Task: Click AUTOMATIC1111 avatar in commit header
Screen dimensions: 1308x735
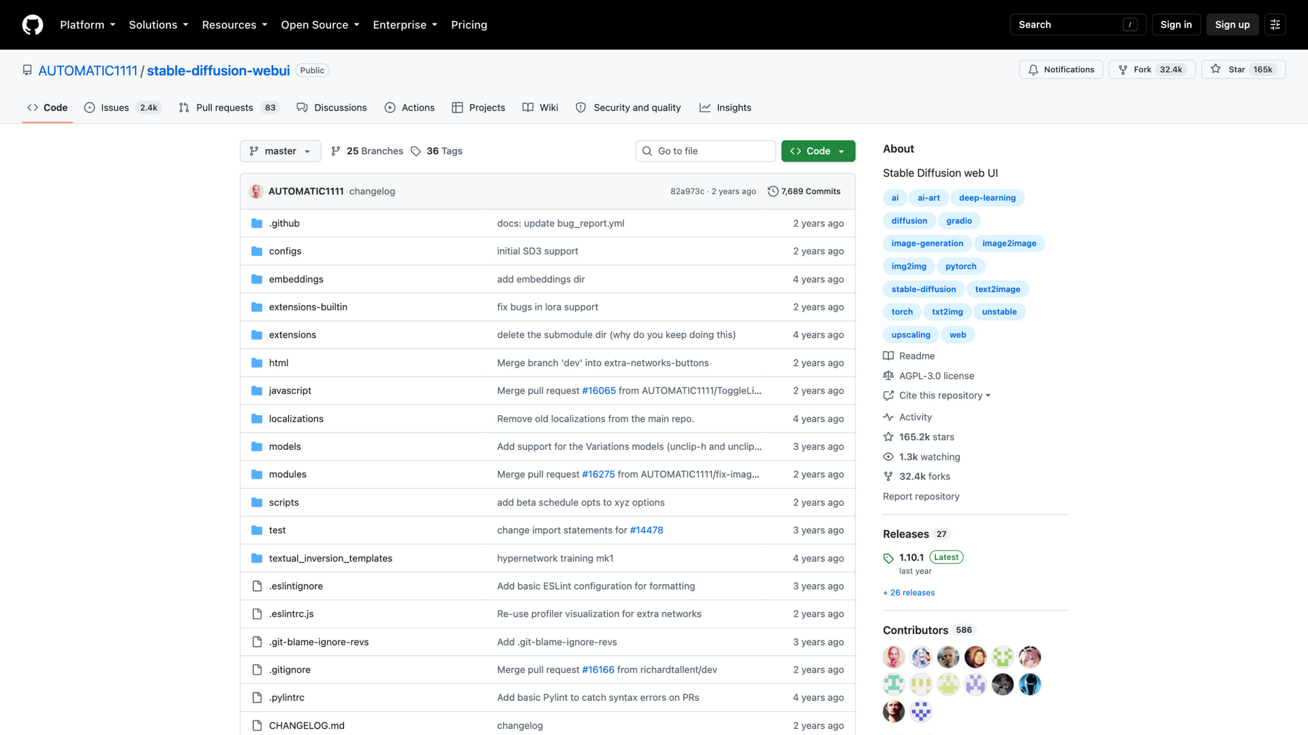Action: point(256,191)
